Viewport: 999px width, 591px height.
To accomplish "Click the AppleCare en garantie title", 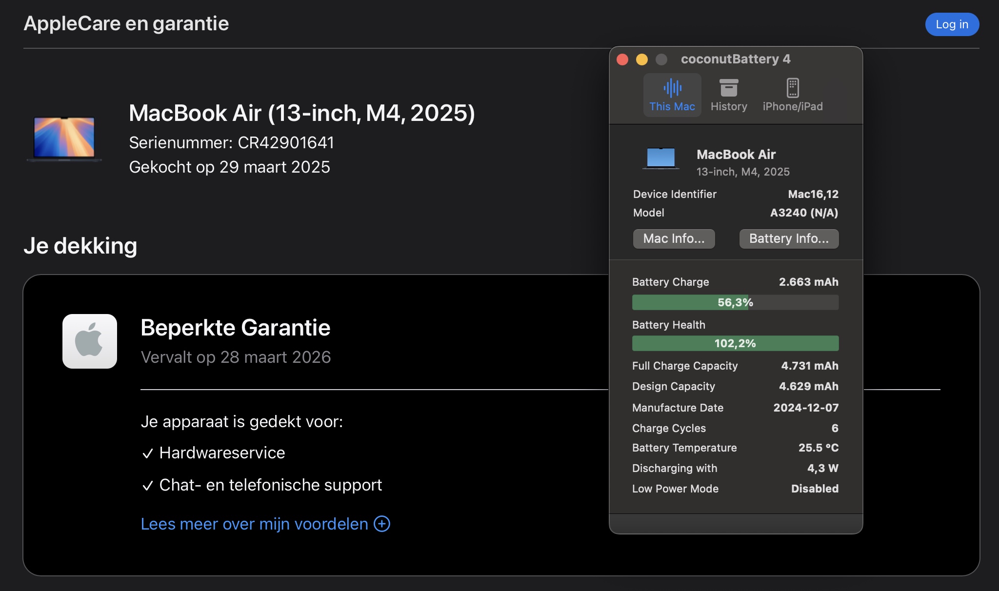I will [x=126, y=23].
